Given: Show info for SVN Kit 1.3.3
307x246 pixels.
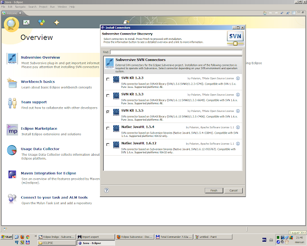Looking at the screenshot, I should 238,95.
